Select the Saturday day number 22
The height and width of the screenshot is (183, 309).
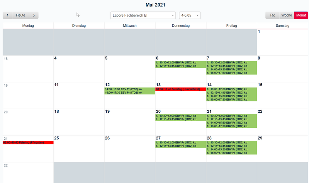260,111
